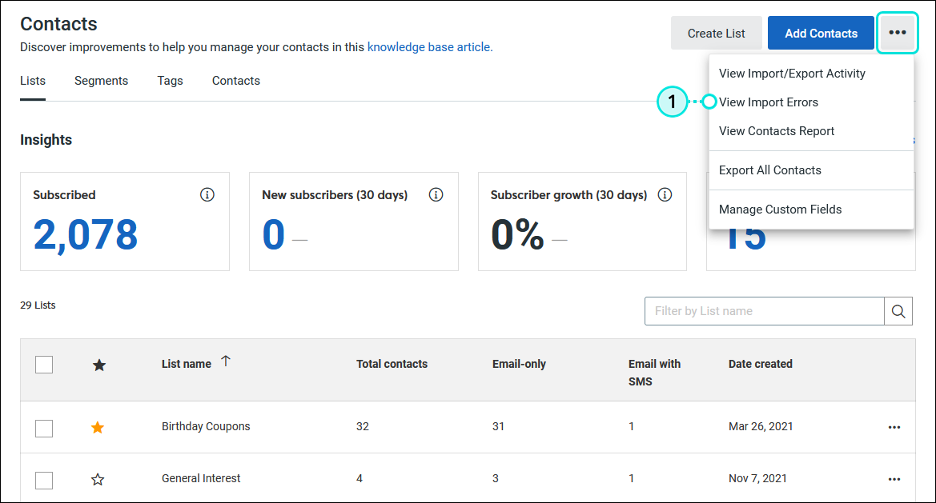The image size is (936, 503).
Task: Favorite the General Interest list star
Action: (98, 479)
